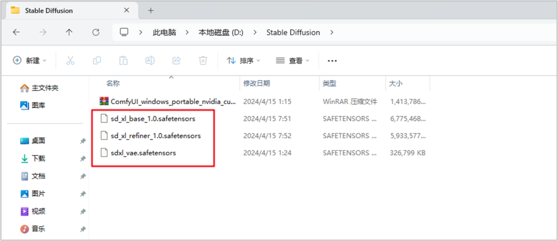The width and height of the screenshot is (558, 241).
Task: Click the Forward navigation arrow
Action: [43, 33]
